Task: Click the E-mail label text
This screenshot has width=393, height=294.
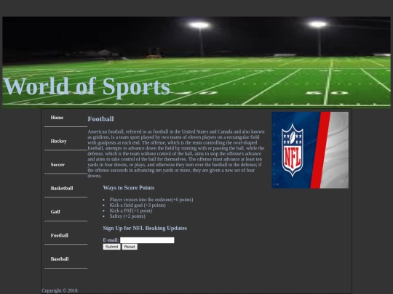Action: pos(111,240)
